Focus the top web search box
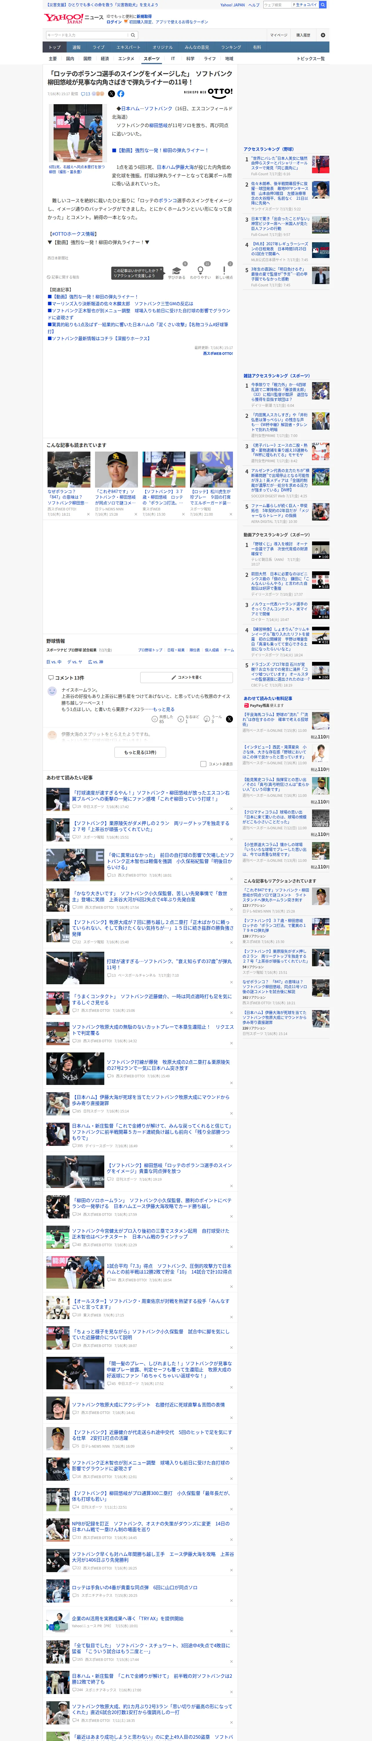 pyautogui.click(x=277, y=5)
